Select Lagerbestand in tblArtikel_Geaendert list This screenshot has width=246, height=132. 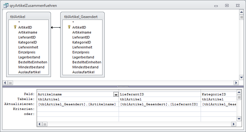coord(83,57)
